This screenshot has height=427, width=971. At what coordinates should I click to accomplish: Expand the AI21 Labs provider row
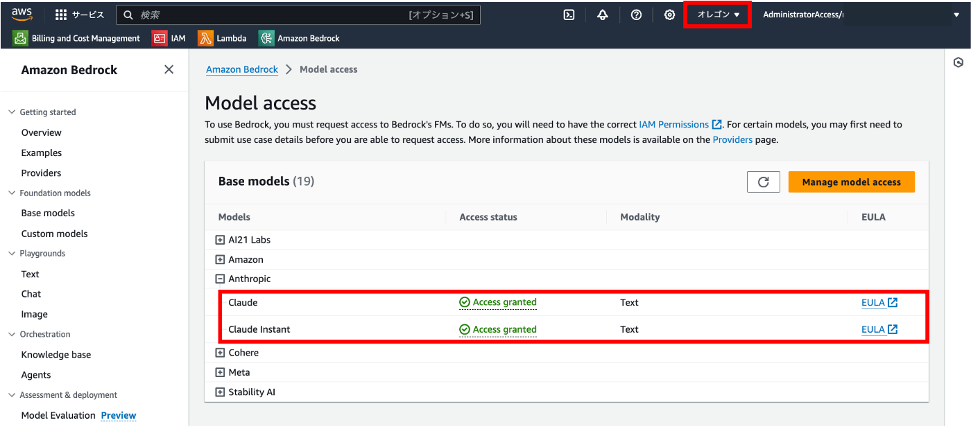tap(220, 240)
